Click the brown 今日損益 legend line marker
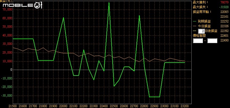This screenshot has width=230, height=108. [x=195, y=26]
